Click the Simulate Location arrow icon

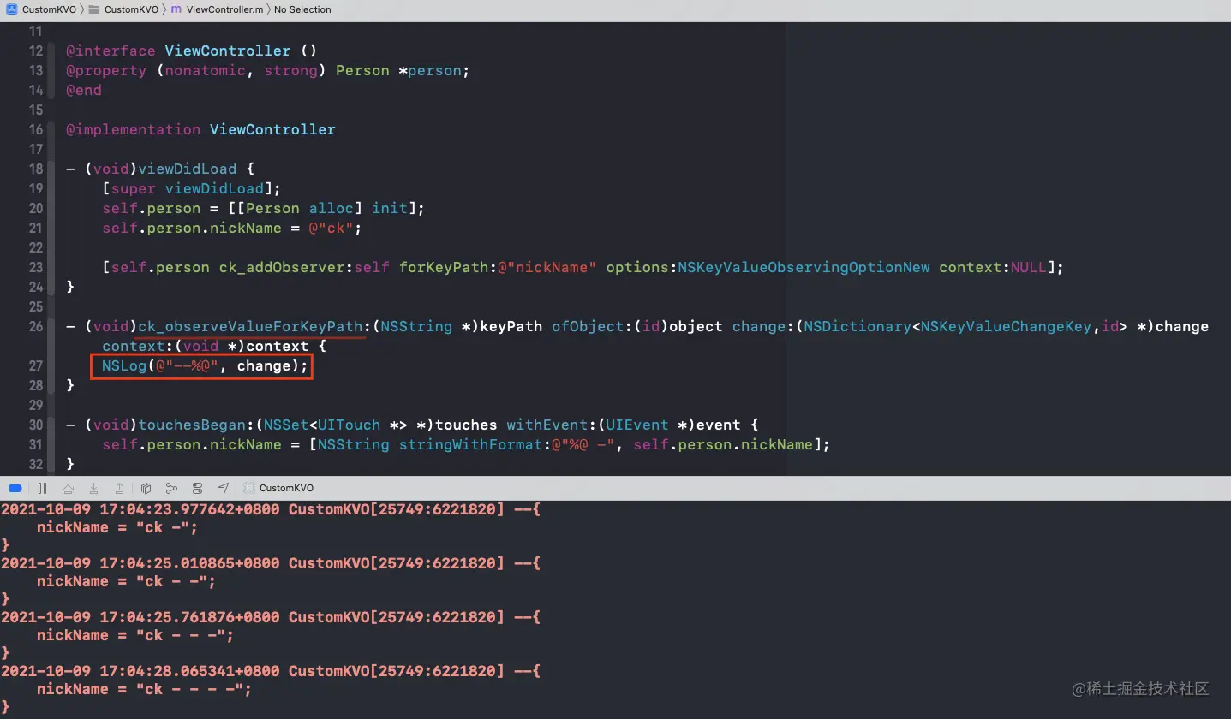point(223,488)
